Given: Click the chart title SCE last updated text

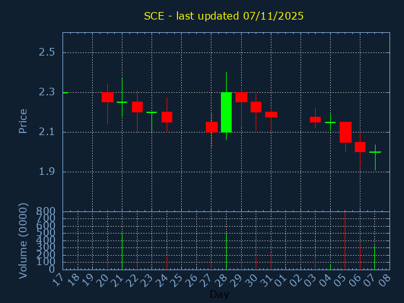Looking at the screenshot, I should [223, 16].
